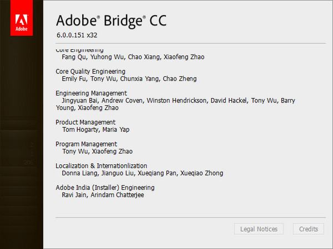
Task: Select the name Donna Liang
Action: (81, 173)
